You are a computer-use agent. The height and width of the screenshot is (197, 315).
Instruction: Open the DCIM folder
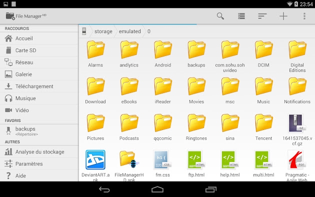point(263,54)
